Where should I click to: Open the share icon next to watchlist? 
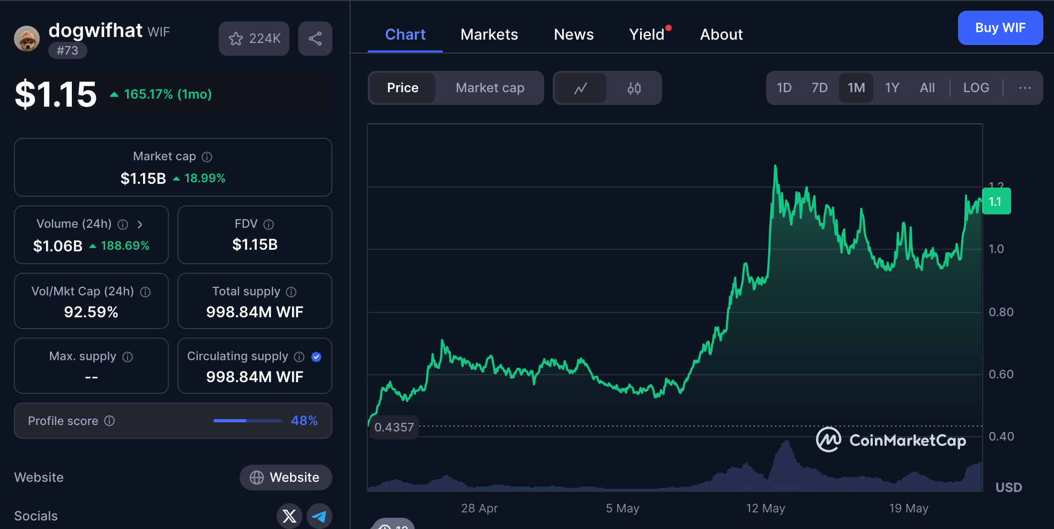(x=315, y=38)
